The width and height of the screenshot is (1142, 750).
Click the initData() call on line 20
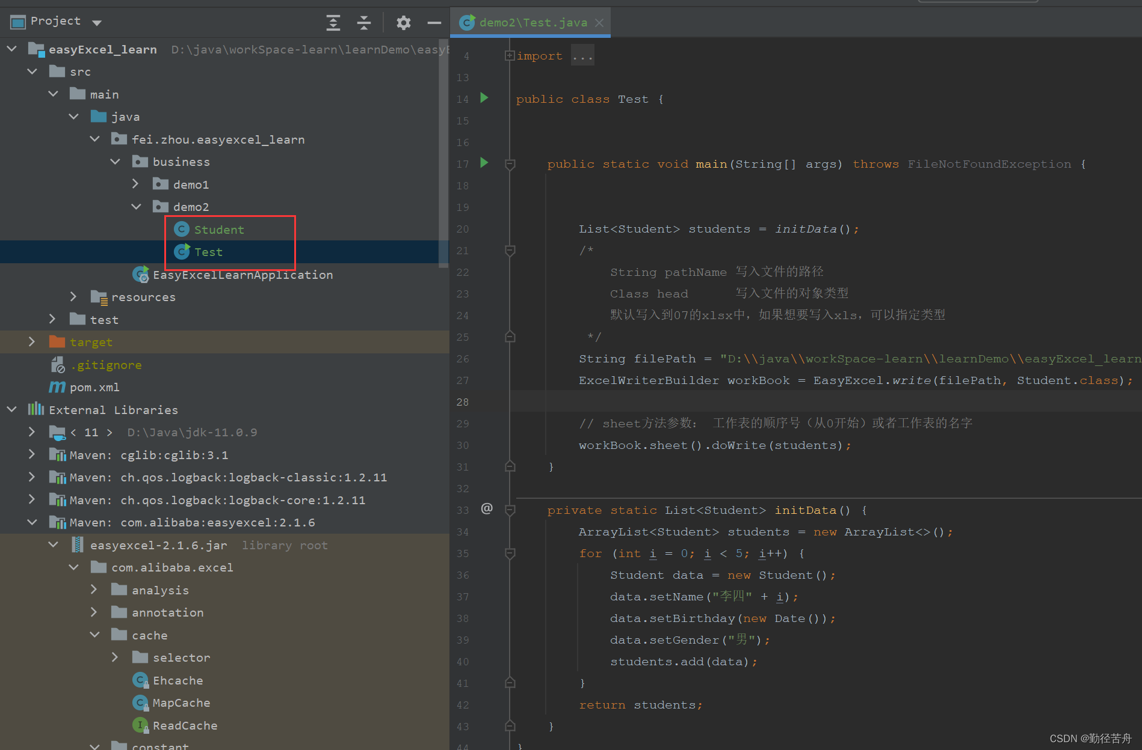tap(812, 229)
